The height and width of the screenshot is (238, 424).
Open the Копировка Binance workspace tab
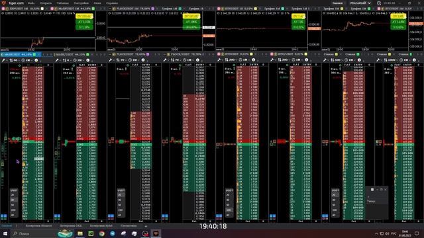point(38,226)
